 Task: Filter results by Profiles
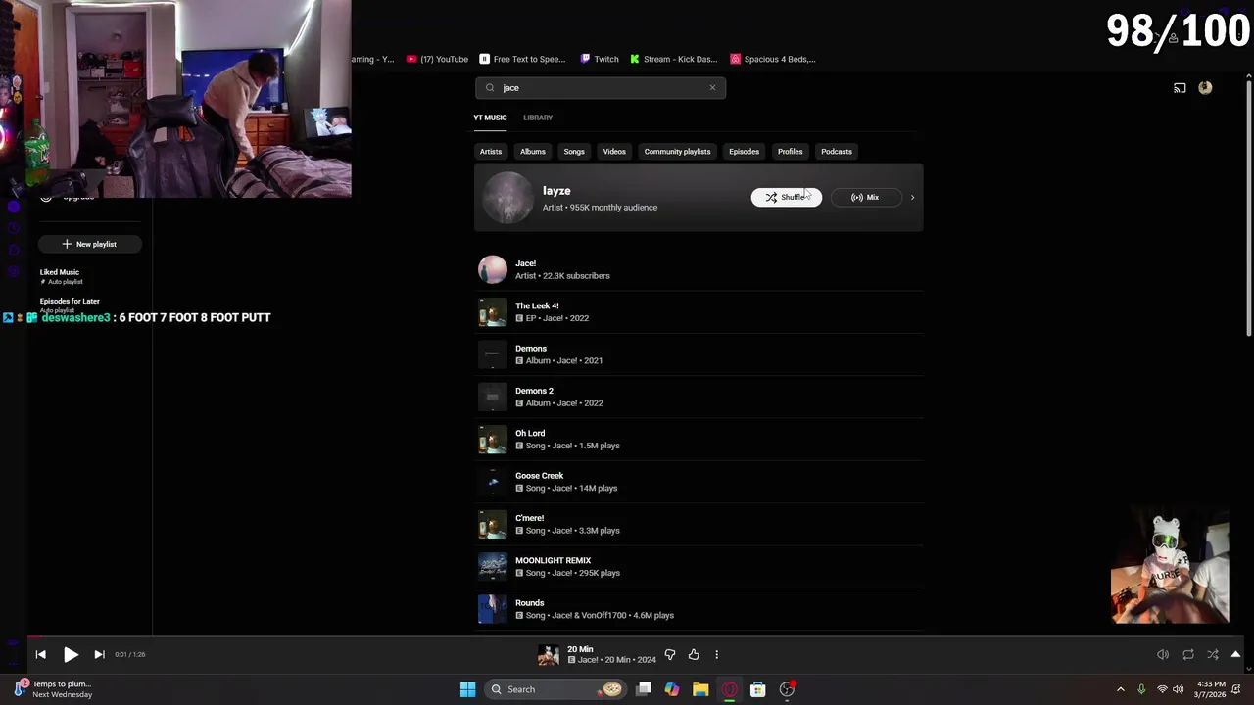(790, 152)
